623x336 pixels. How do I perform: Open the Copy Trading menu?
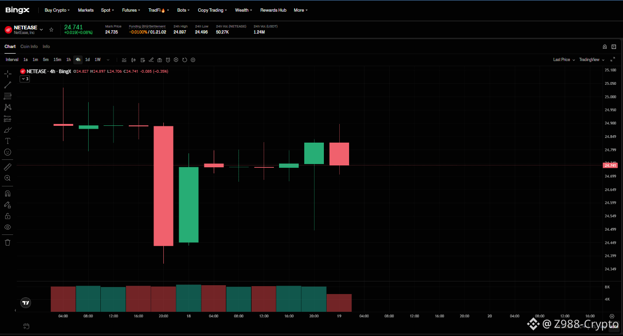pyautogui.click(x=212, y=10)
